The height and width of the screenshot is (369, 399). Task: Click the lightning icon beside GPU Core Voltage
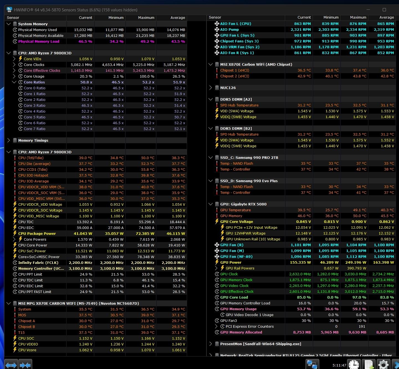point(217,222)
